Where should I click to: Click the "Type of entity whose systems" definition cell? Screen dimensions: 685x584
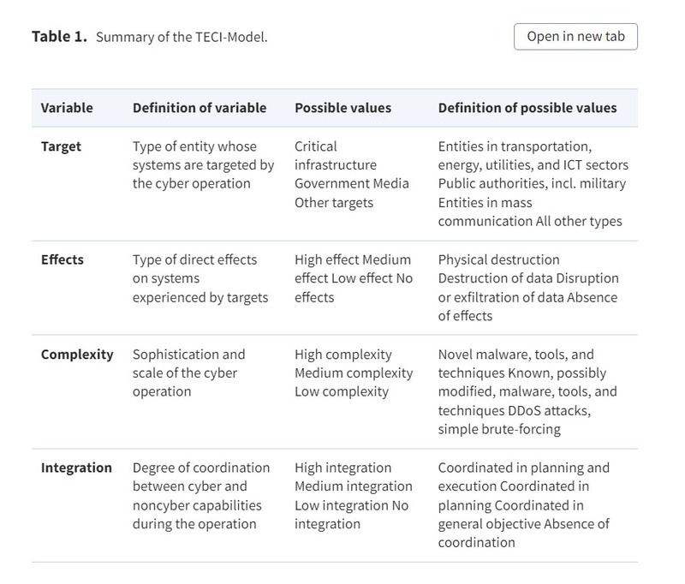point(203,165)
